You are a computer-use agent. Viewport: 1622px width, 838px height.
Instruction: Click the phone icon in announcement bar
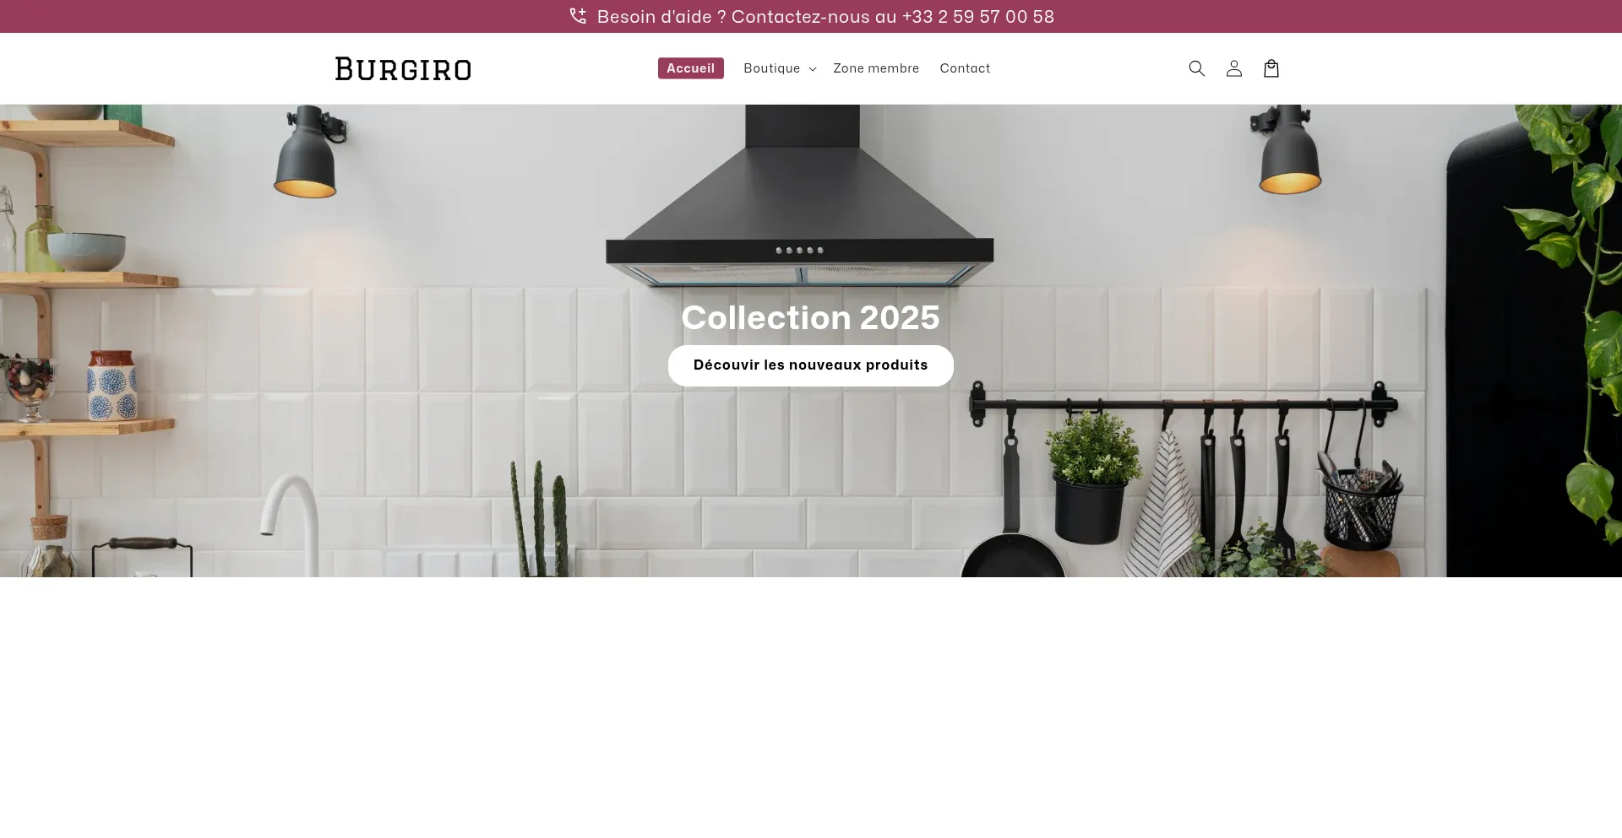578,16
